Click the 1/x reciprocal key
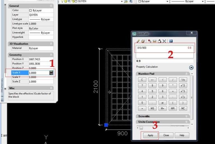Image resolution: width=215 pixels, height=144 pixels. click(x=183, y=80)
